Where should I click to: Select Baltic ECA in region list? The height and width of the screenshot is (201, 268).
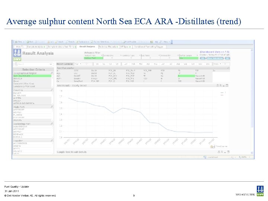coord(32,79)
